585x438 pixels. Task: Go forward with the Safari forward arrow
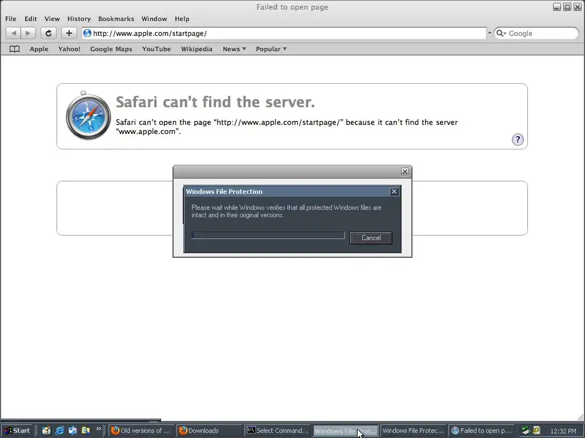tap(28, 33)
